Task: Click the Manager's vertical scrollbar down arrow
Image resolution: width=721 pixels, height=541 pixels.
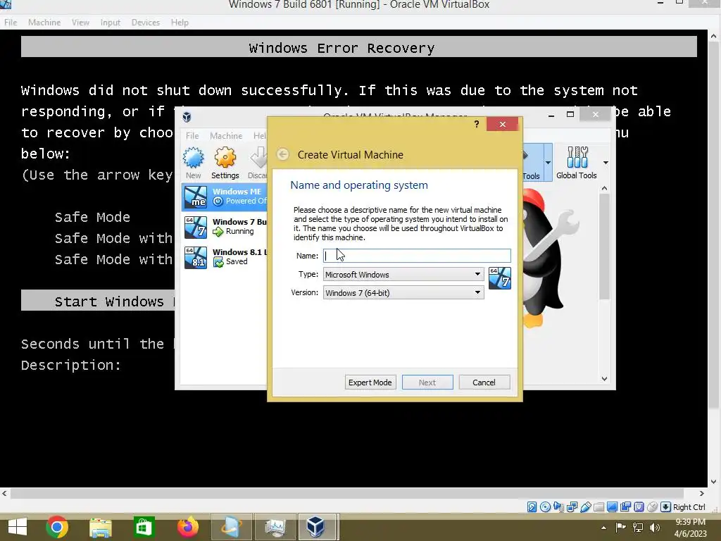Action: pos(605,378)
